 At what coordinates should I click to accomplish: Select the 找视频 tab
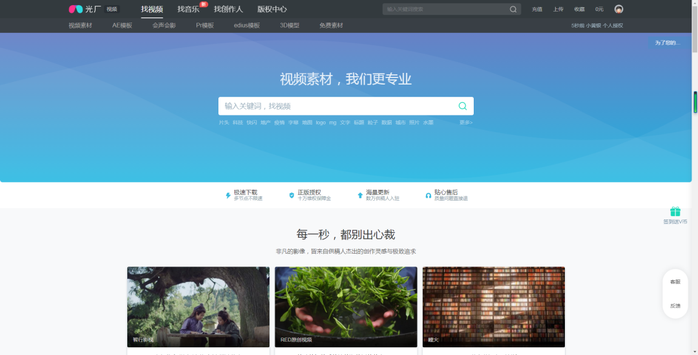click(x=152, y=9)
